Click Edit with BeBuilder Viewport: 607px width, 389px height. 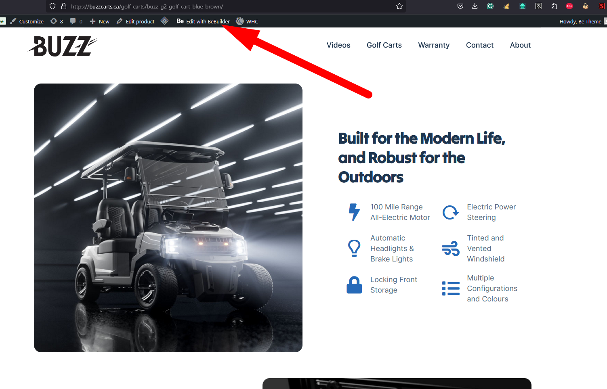pos(203,21)
